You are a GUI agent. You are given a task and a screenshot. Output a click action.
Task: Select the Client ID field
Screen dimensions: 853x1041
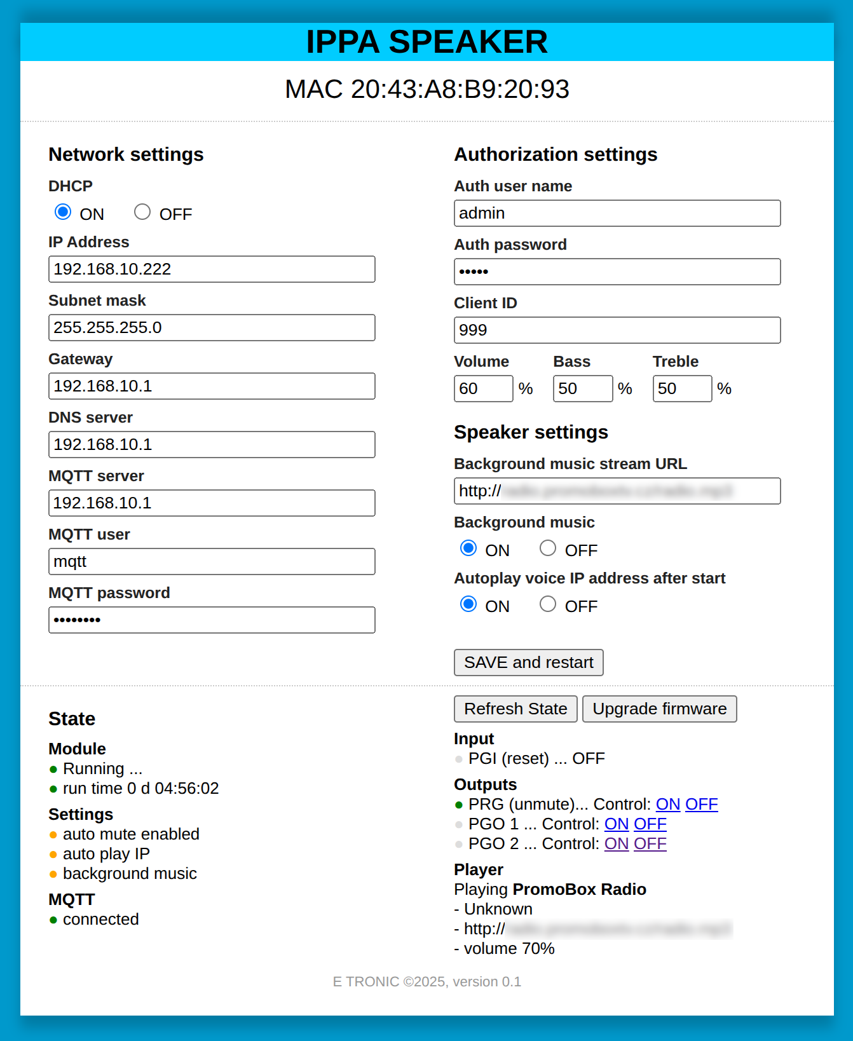617,330
